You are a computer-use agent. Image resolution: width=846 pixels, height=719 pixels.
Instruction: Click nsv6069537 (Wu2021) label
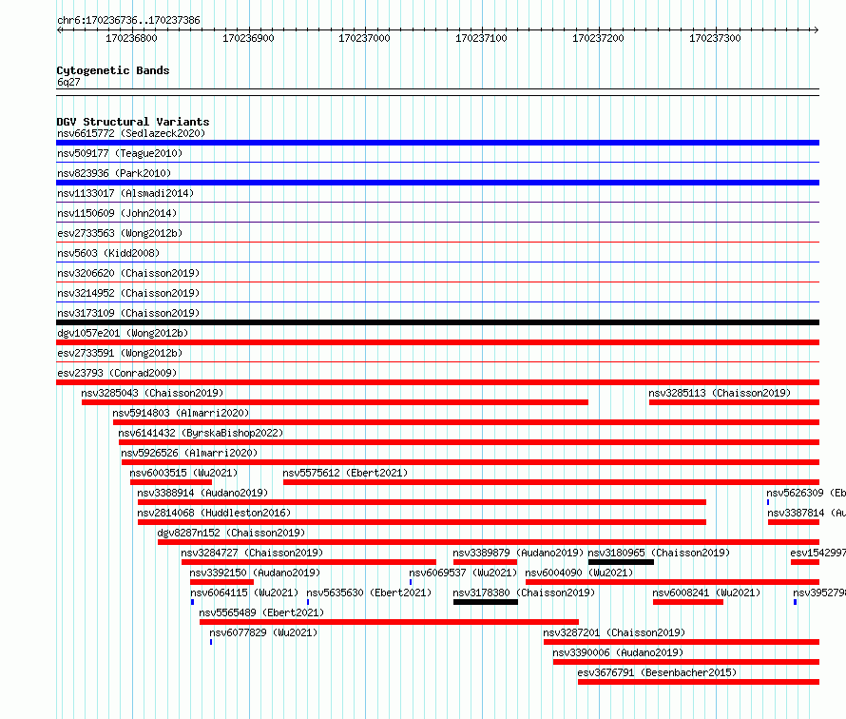463,573
